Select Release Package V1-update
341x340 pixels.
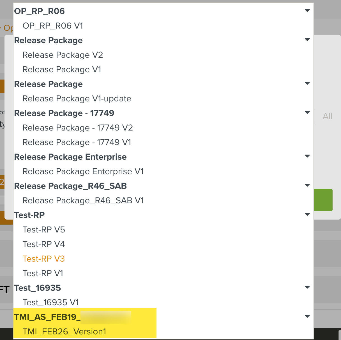76,98
